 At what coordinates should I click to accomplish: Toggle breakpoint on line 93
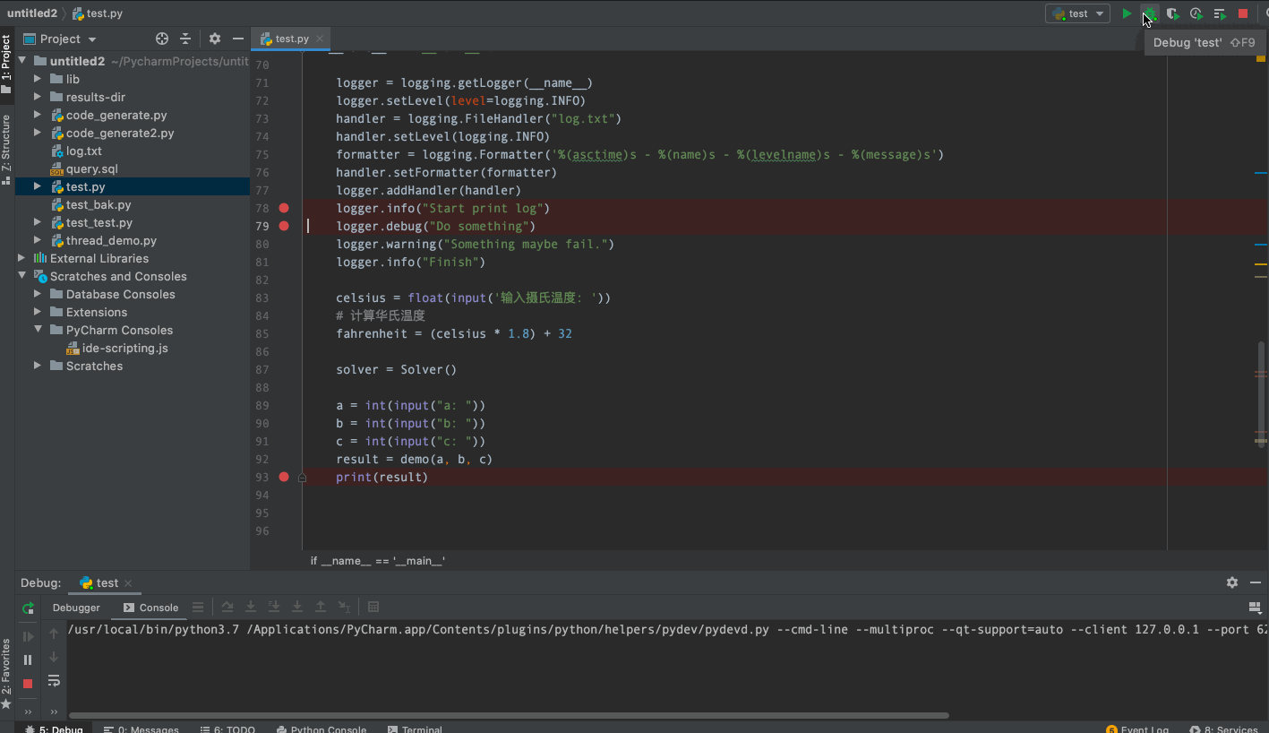(x=284, y=477)
